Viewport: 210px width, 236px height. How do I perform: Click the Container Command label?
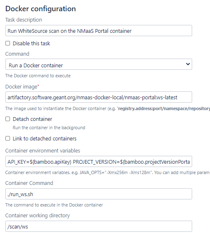coord(29,183)
